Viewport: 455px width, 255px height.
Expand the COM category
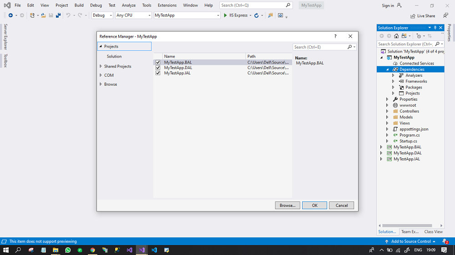pyautogui.click(x=101, y=75)
